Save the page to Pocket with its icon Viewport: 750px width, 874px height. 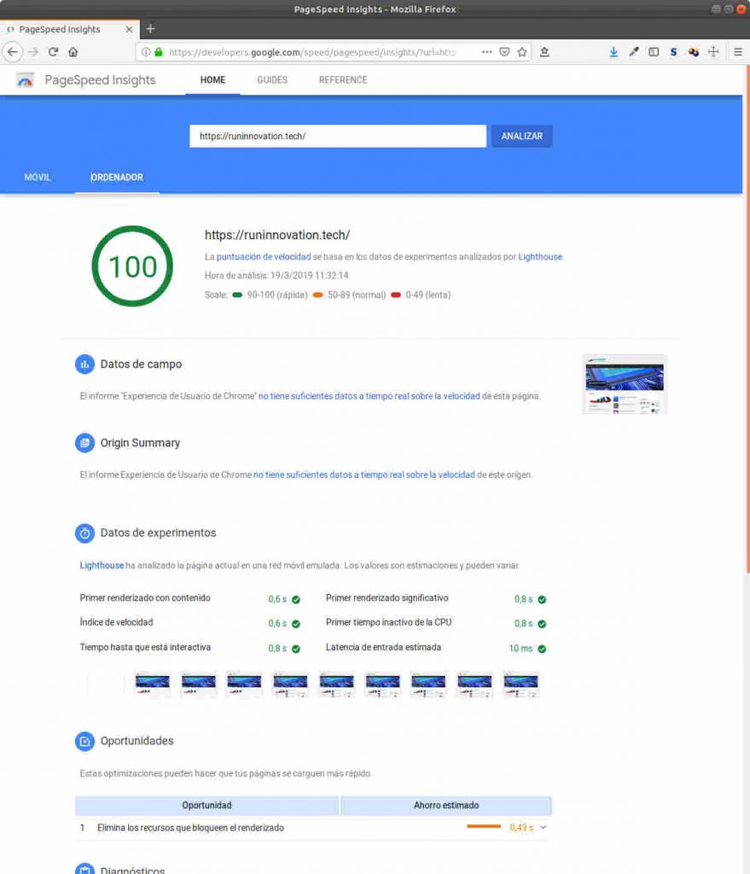[x=504, y=52]
